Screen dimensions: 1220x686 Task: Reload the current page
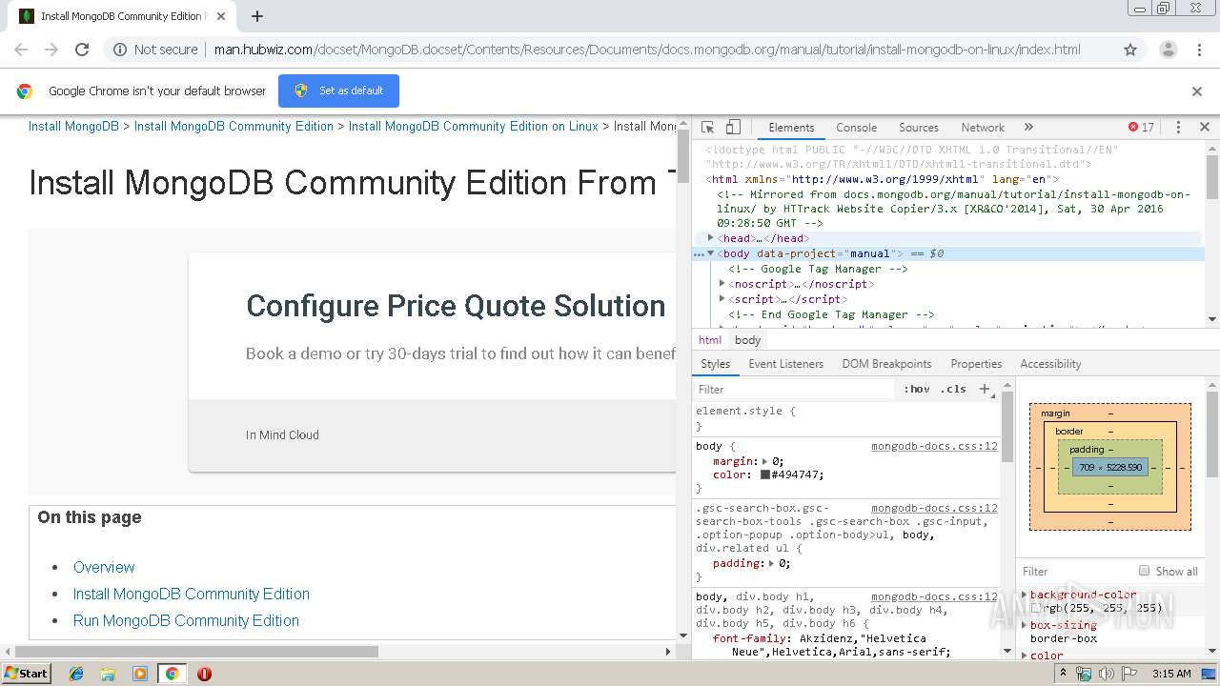coord(82,50)
